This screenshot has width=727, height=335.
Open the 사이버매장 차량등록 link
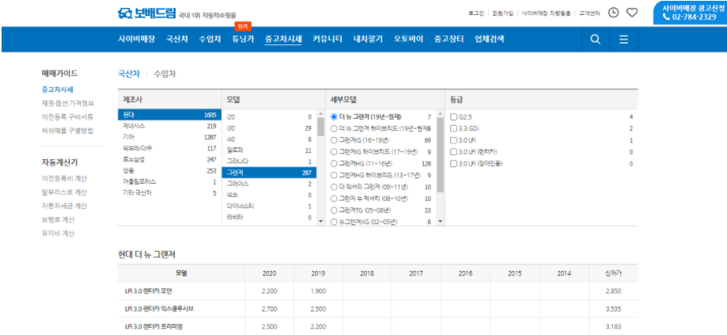[x=546, y=13]
